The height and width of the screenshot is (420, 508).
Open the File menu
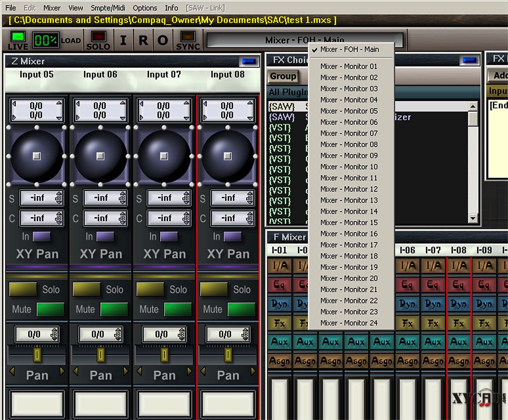pyautogui.click(x=11, y=8)
